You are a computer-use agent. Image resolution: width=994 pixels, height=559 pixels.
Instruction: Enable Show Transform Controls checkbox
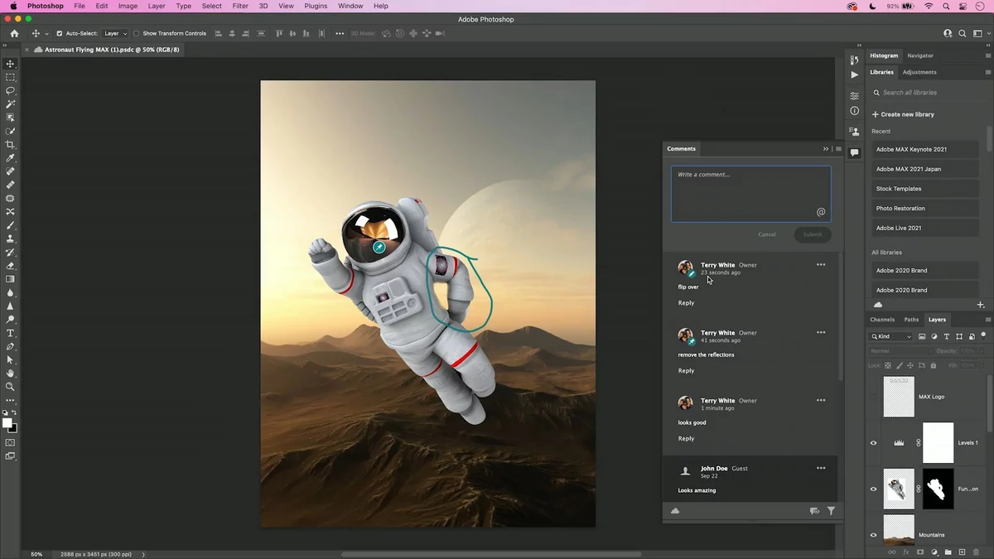coord(136,34)
